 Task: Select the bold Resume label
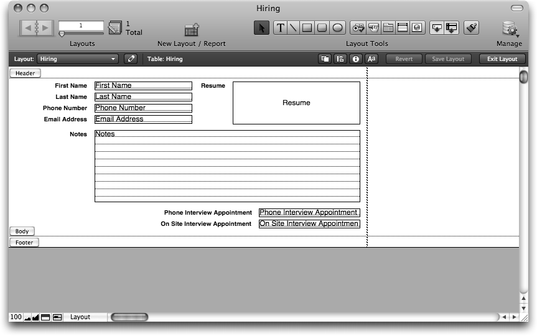pyautogui.click(x=213, y=86)
